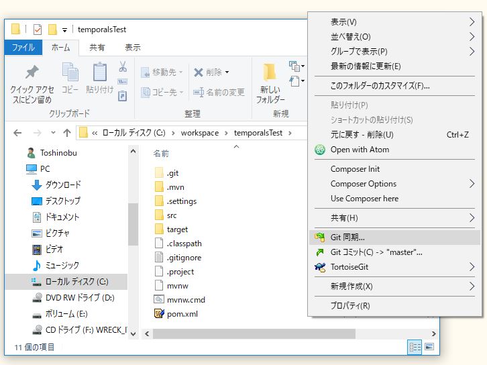Select 元に戻す - 削除(U) menu entry

[x=394, y=134]
